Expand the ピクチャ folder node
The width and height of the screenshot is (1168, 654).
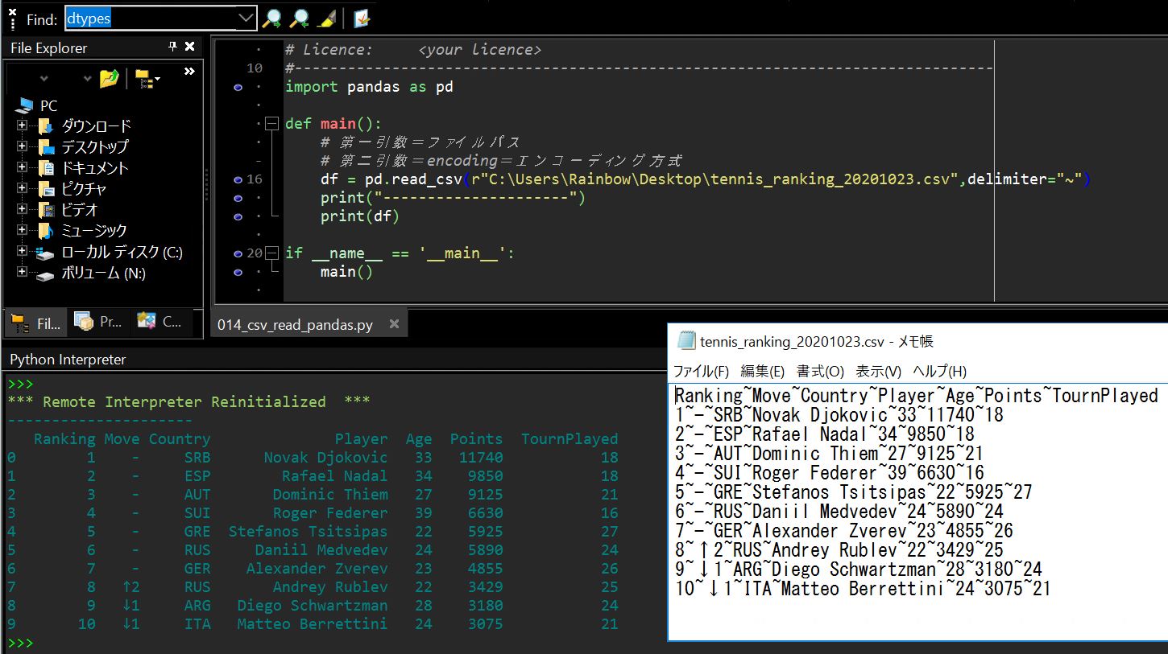22,188
